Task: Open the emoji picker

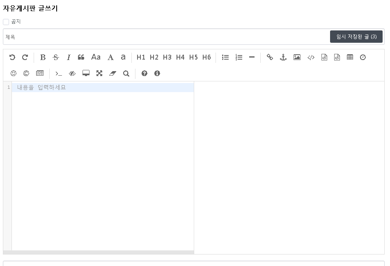Action: (x=14, y=74)
